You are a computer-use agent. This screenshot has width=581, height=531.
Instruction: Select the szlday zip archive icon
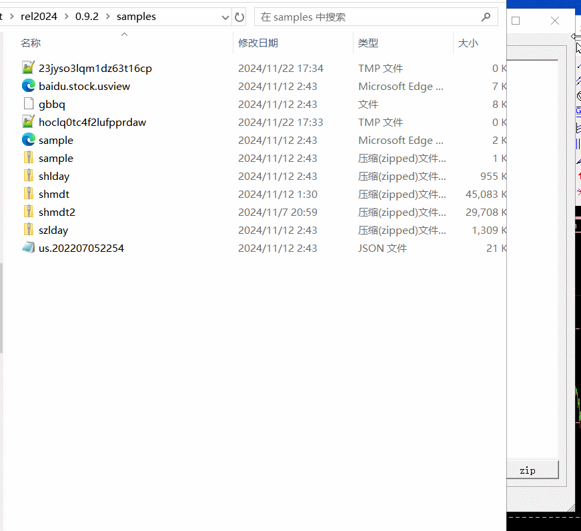click(28, 230)
